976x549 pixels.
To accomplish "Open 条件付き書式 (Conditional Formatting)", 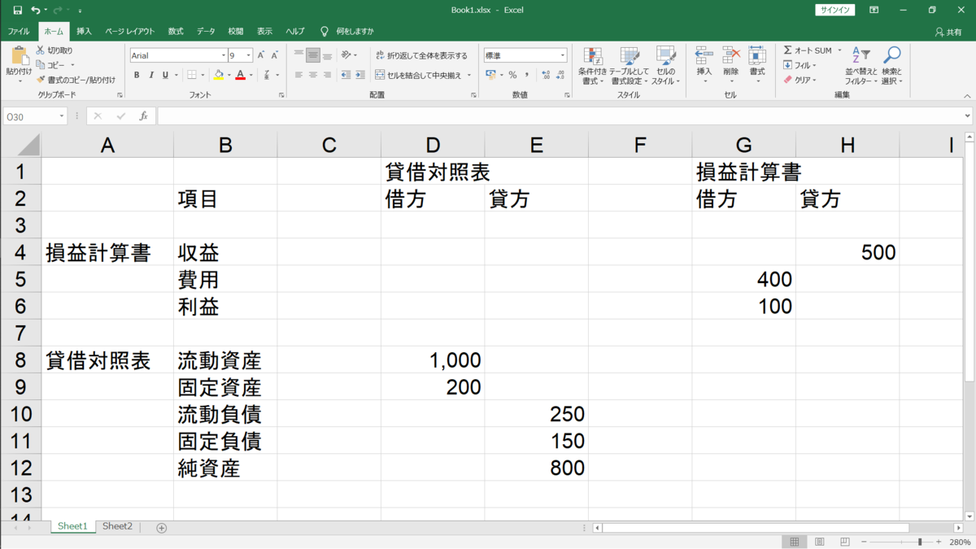I will click(592, 68).
